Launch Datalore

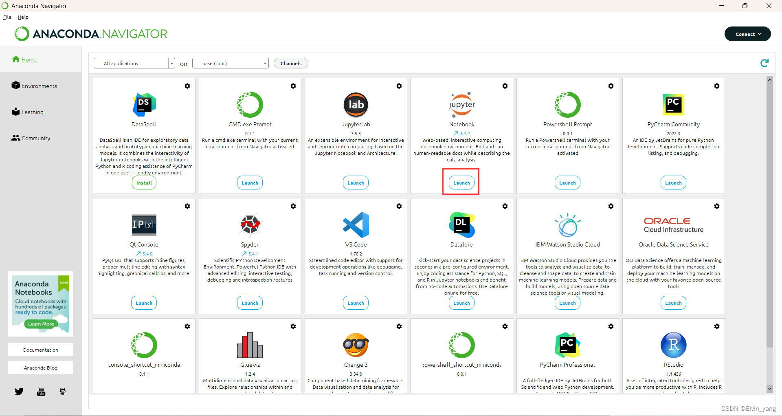[x=462, y=303]
